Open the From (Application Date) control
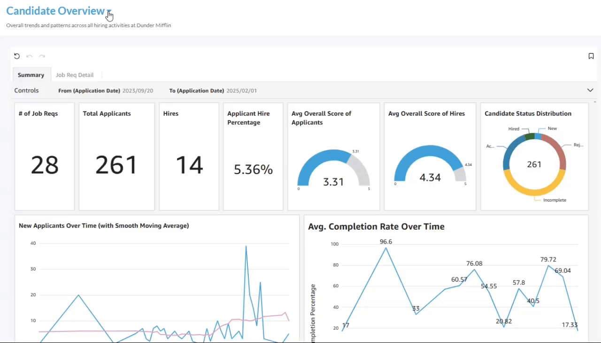601x343 pixels. 106,91
